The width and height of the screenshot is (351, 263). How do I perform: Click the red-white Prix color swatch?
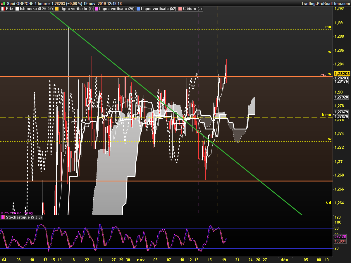(3, 9)
